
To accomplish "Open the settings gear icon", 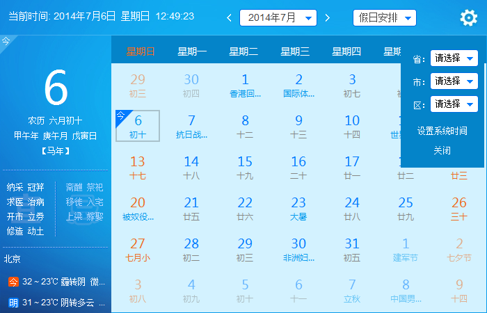I will pos(468,18).
